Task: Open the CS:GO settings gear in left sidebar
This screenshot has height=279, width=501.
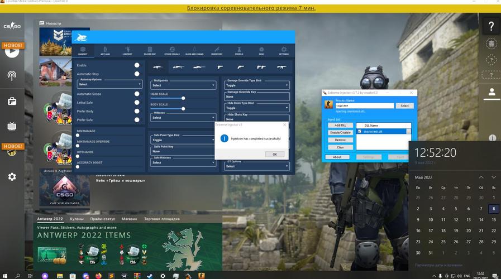Action: pyautogui.click(x=12, y=176)
